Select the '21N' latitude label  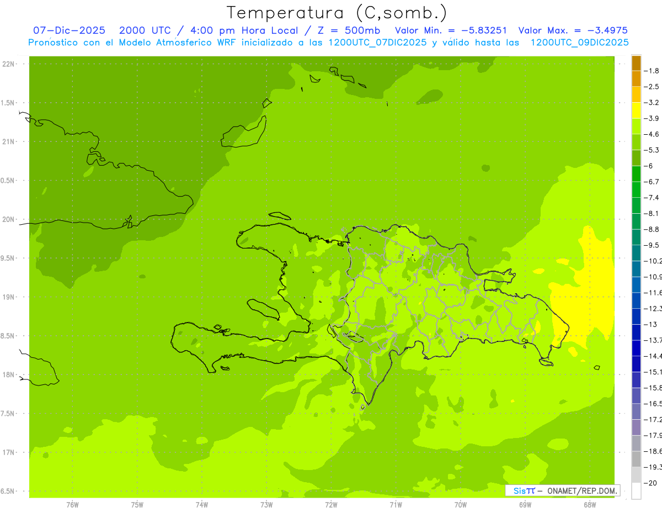coord(9,142)
